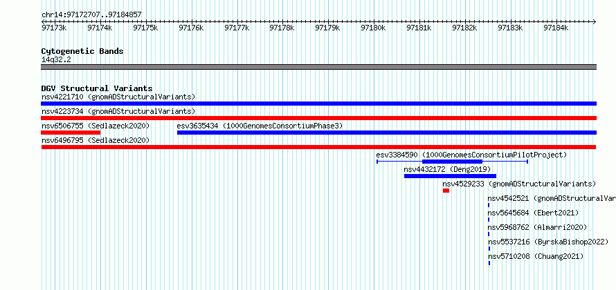
Task: Click the 97184k ruler tick label
Action: pos(556,28)
